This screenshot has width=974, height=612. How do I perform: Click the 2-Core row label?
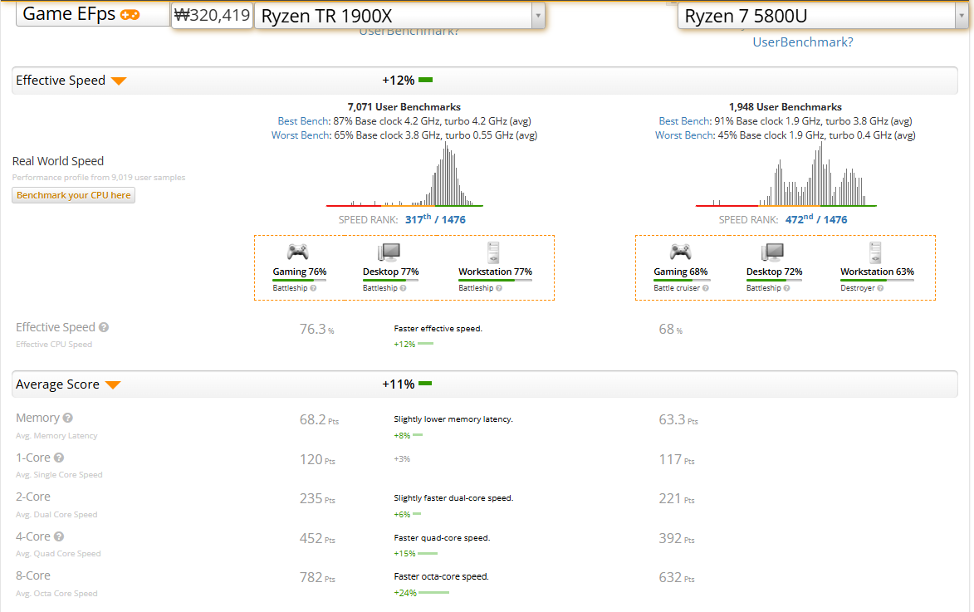pos(33,497)
